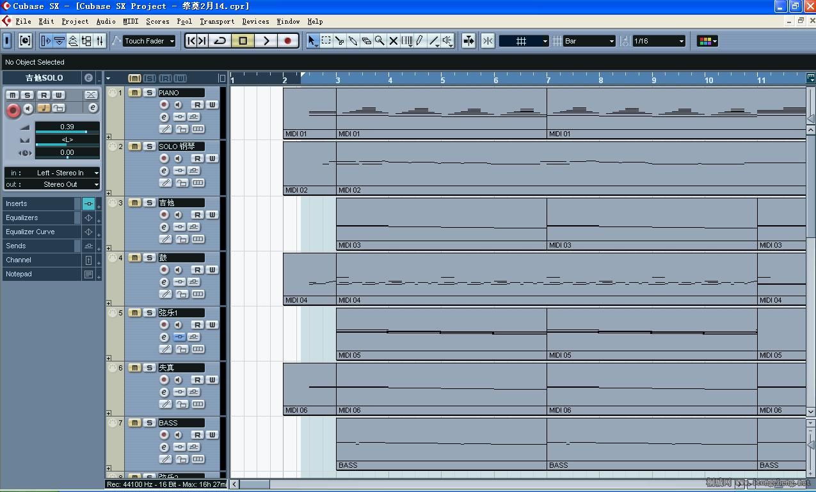This screenshot has height=492, width=816.
Task: Open the 1/16 quantize dropdown
Action: [659, 41]
